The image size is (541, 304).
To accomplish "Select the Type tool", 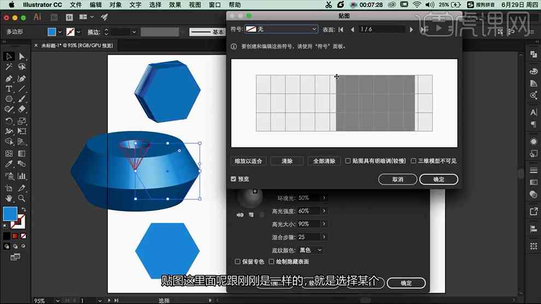I will point(9,89).
